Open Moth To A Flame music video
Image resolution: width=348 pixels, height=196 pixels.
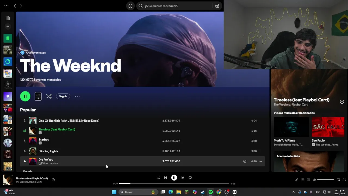291,127
